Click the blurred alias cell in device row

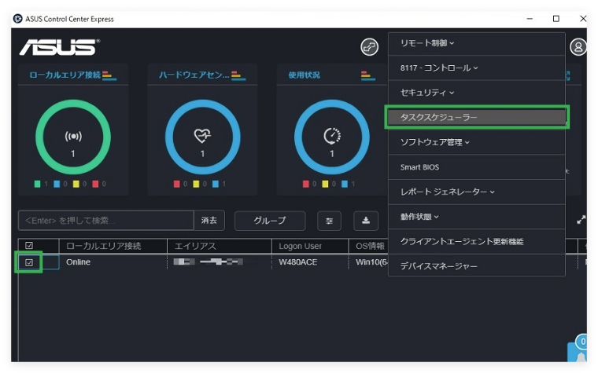coord(220,261)
